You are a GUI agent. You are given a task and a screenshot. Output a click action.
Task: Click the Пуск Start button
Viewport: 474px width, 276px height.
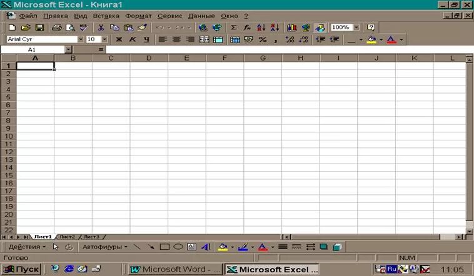point(21,269)
